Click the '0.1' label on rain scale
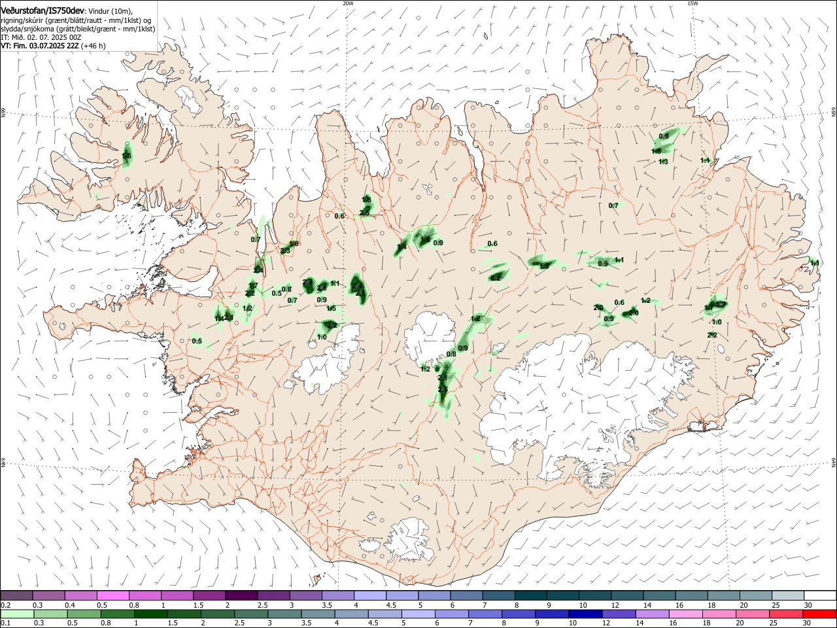837x628 pixels. tap(6, 623)
